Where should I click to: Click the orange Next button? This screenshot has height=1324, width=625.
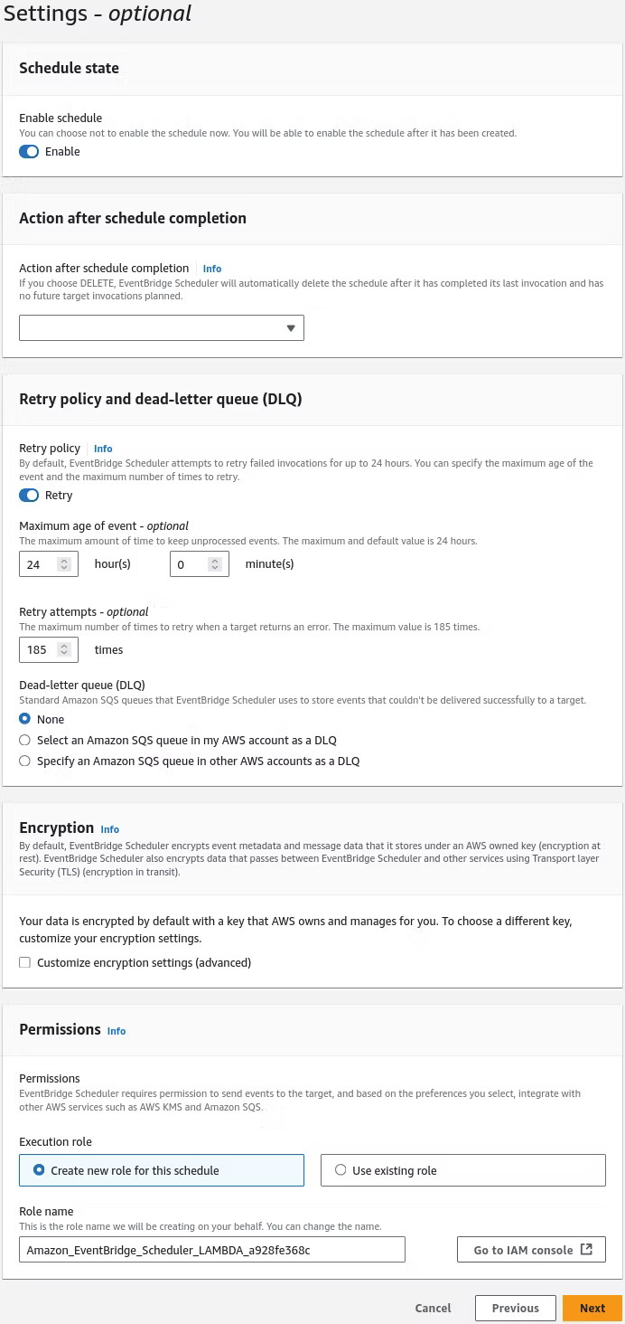tap(592, 1308)
